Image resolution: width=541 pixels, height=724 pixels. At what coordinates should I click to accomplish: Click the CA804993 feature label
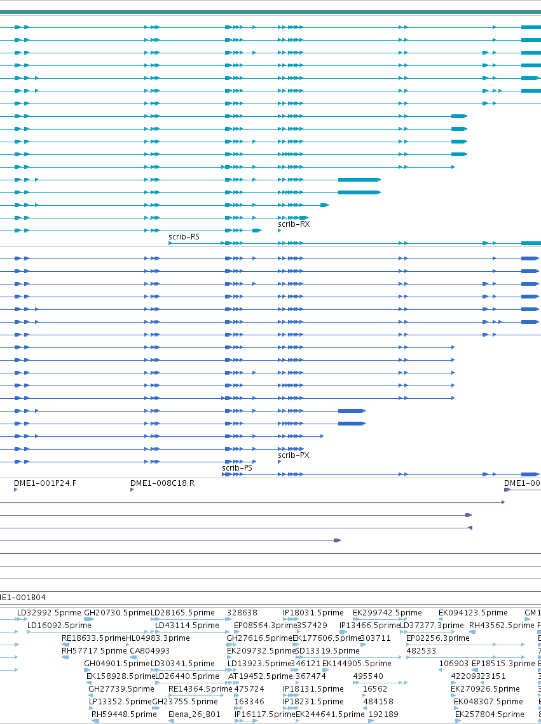(150, 650)
